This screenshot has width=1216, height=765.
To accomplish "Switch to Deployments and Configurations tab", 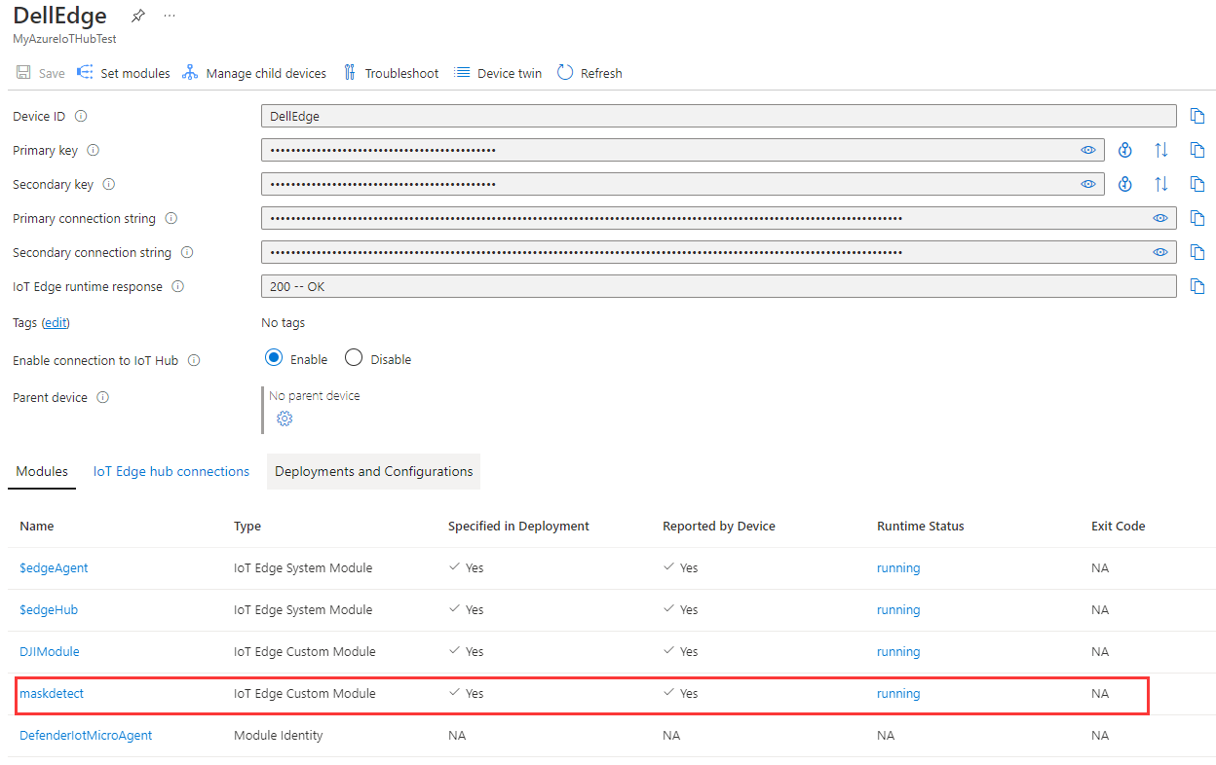I will pos(374,471).
